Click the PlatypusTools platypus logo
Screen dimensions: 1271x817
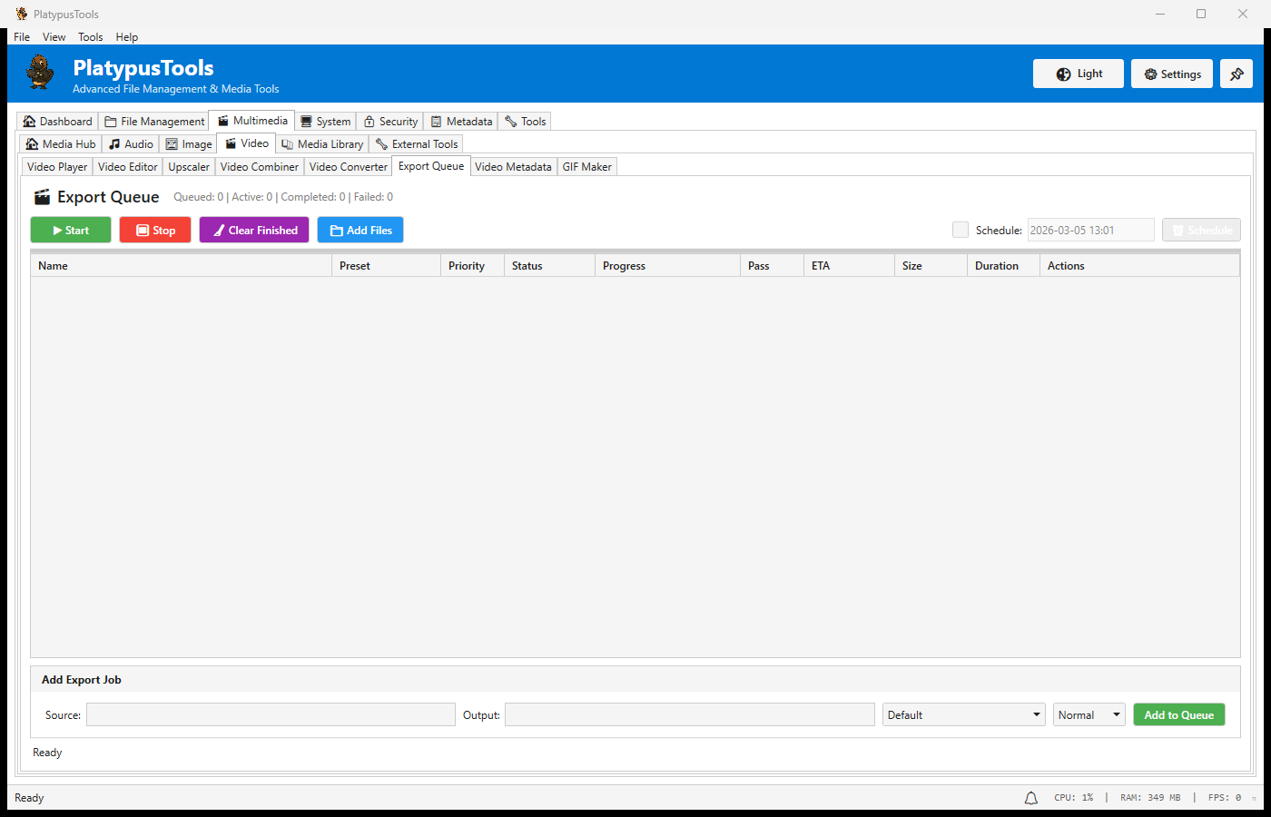click(x=40, y=73)
